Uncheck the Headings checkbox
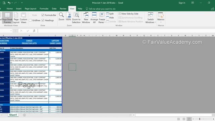Screen dimensions: 215x121 43,20
